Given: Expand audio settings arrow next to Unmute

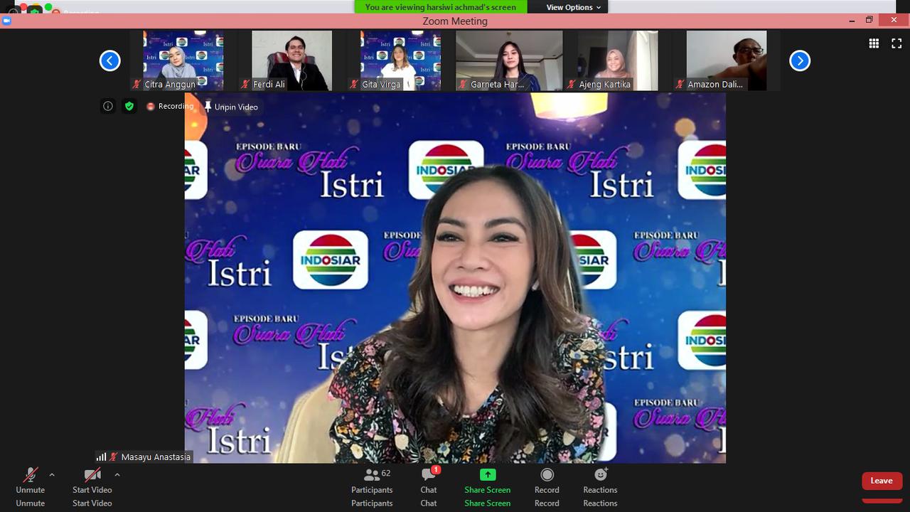Looking at the screenshot, I should tap(52, 474).
